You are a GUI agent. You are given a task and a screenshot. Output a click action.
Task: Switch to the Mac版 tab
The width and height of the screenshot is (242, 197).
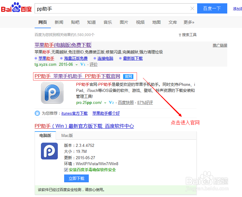click(x=67, y=135)
